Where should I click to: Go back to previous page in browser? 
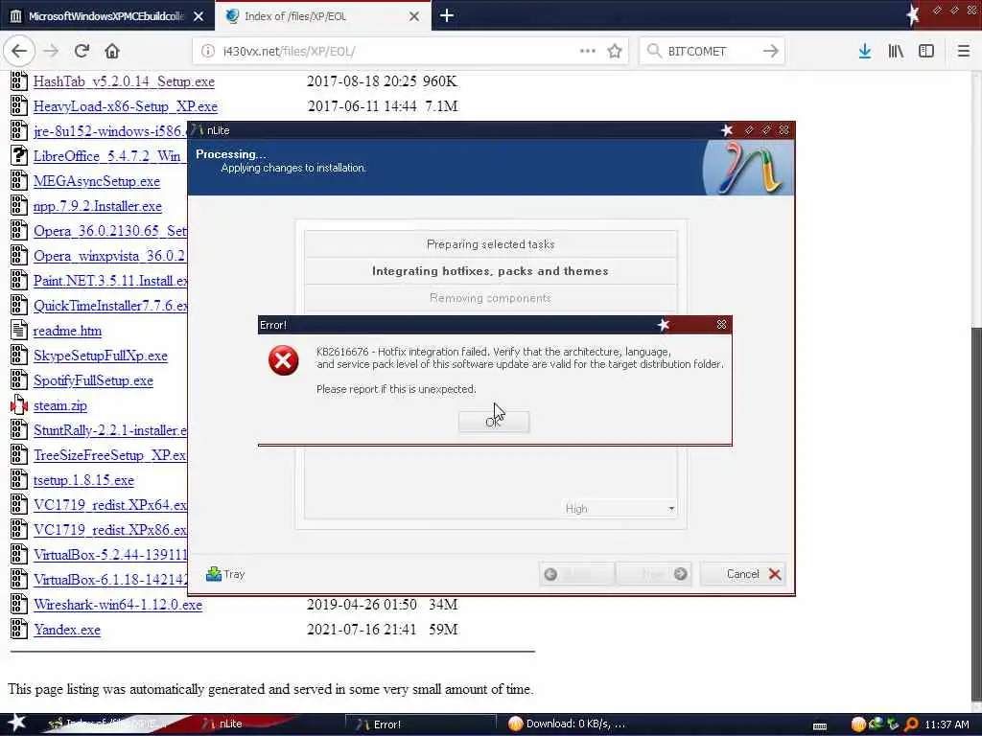[x=19, y=52]
